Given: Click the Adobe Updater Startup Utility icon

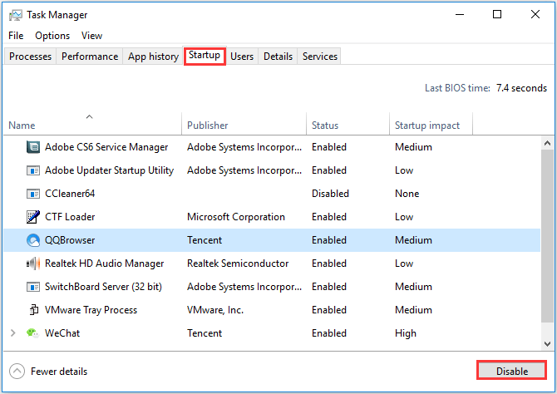Looking at the screenshot, I should click(x=33, y=170).
